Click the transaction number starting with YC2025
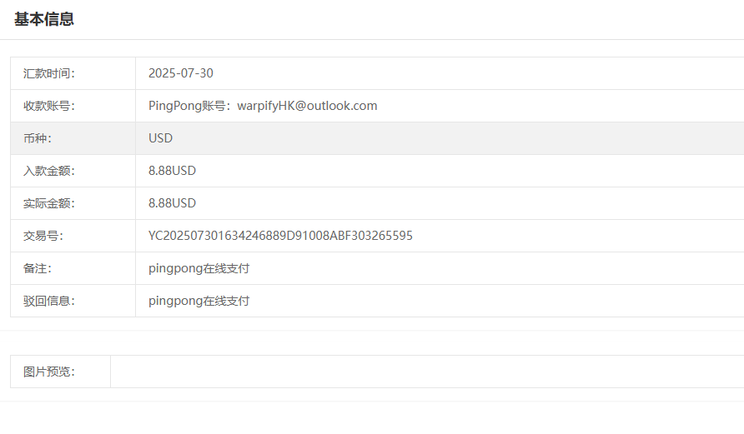This screenshot has width=744, height=434. pos(280,236)
